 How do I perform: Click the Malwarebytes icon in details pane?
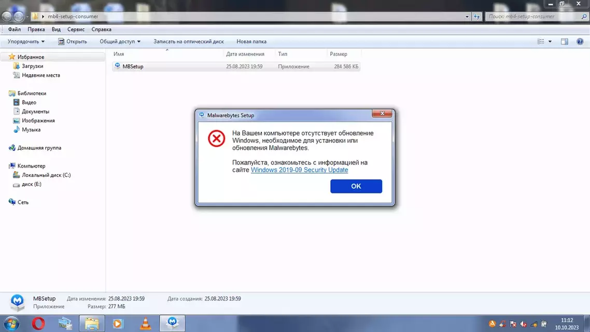tap(17, 302)
